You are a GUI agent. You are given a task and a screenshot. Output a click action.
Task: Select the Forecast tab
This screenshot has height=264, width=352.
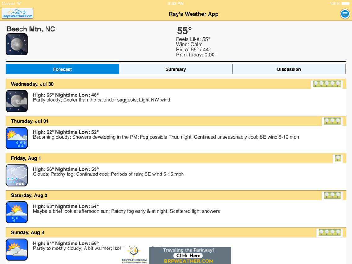[x=62, y=69]
